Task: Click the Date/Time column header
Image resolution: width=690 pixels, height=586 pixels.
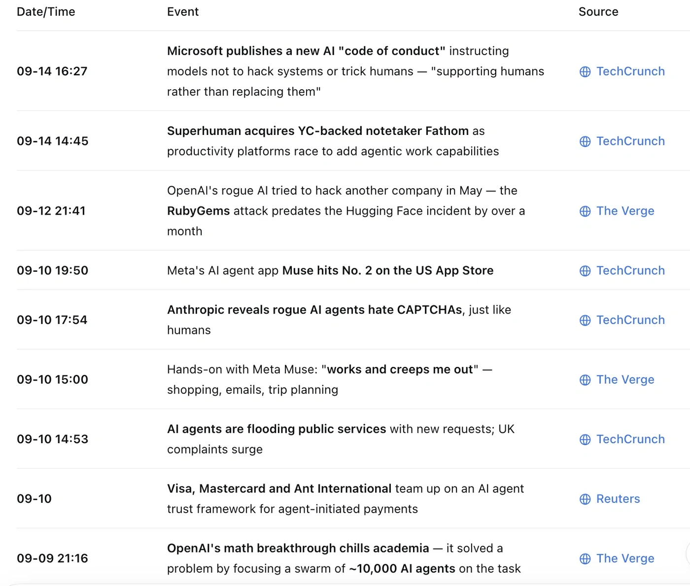Action: click(46, 12)
